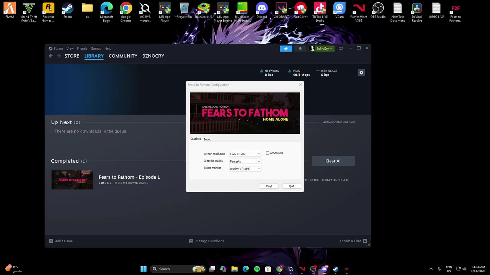Screen dimensions: 490x275
Task: Click Steam's back navigation arrow
Action: [51, 56]
